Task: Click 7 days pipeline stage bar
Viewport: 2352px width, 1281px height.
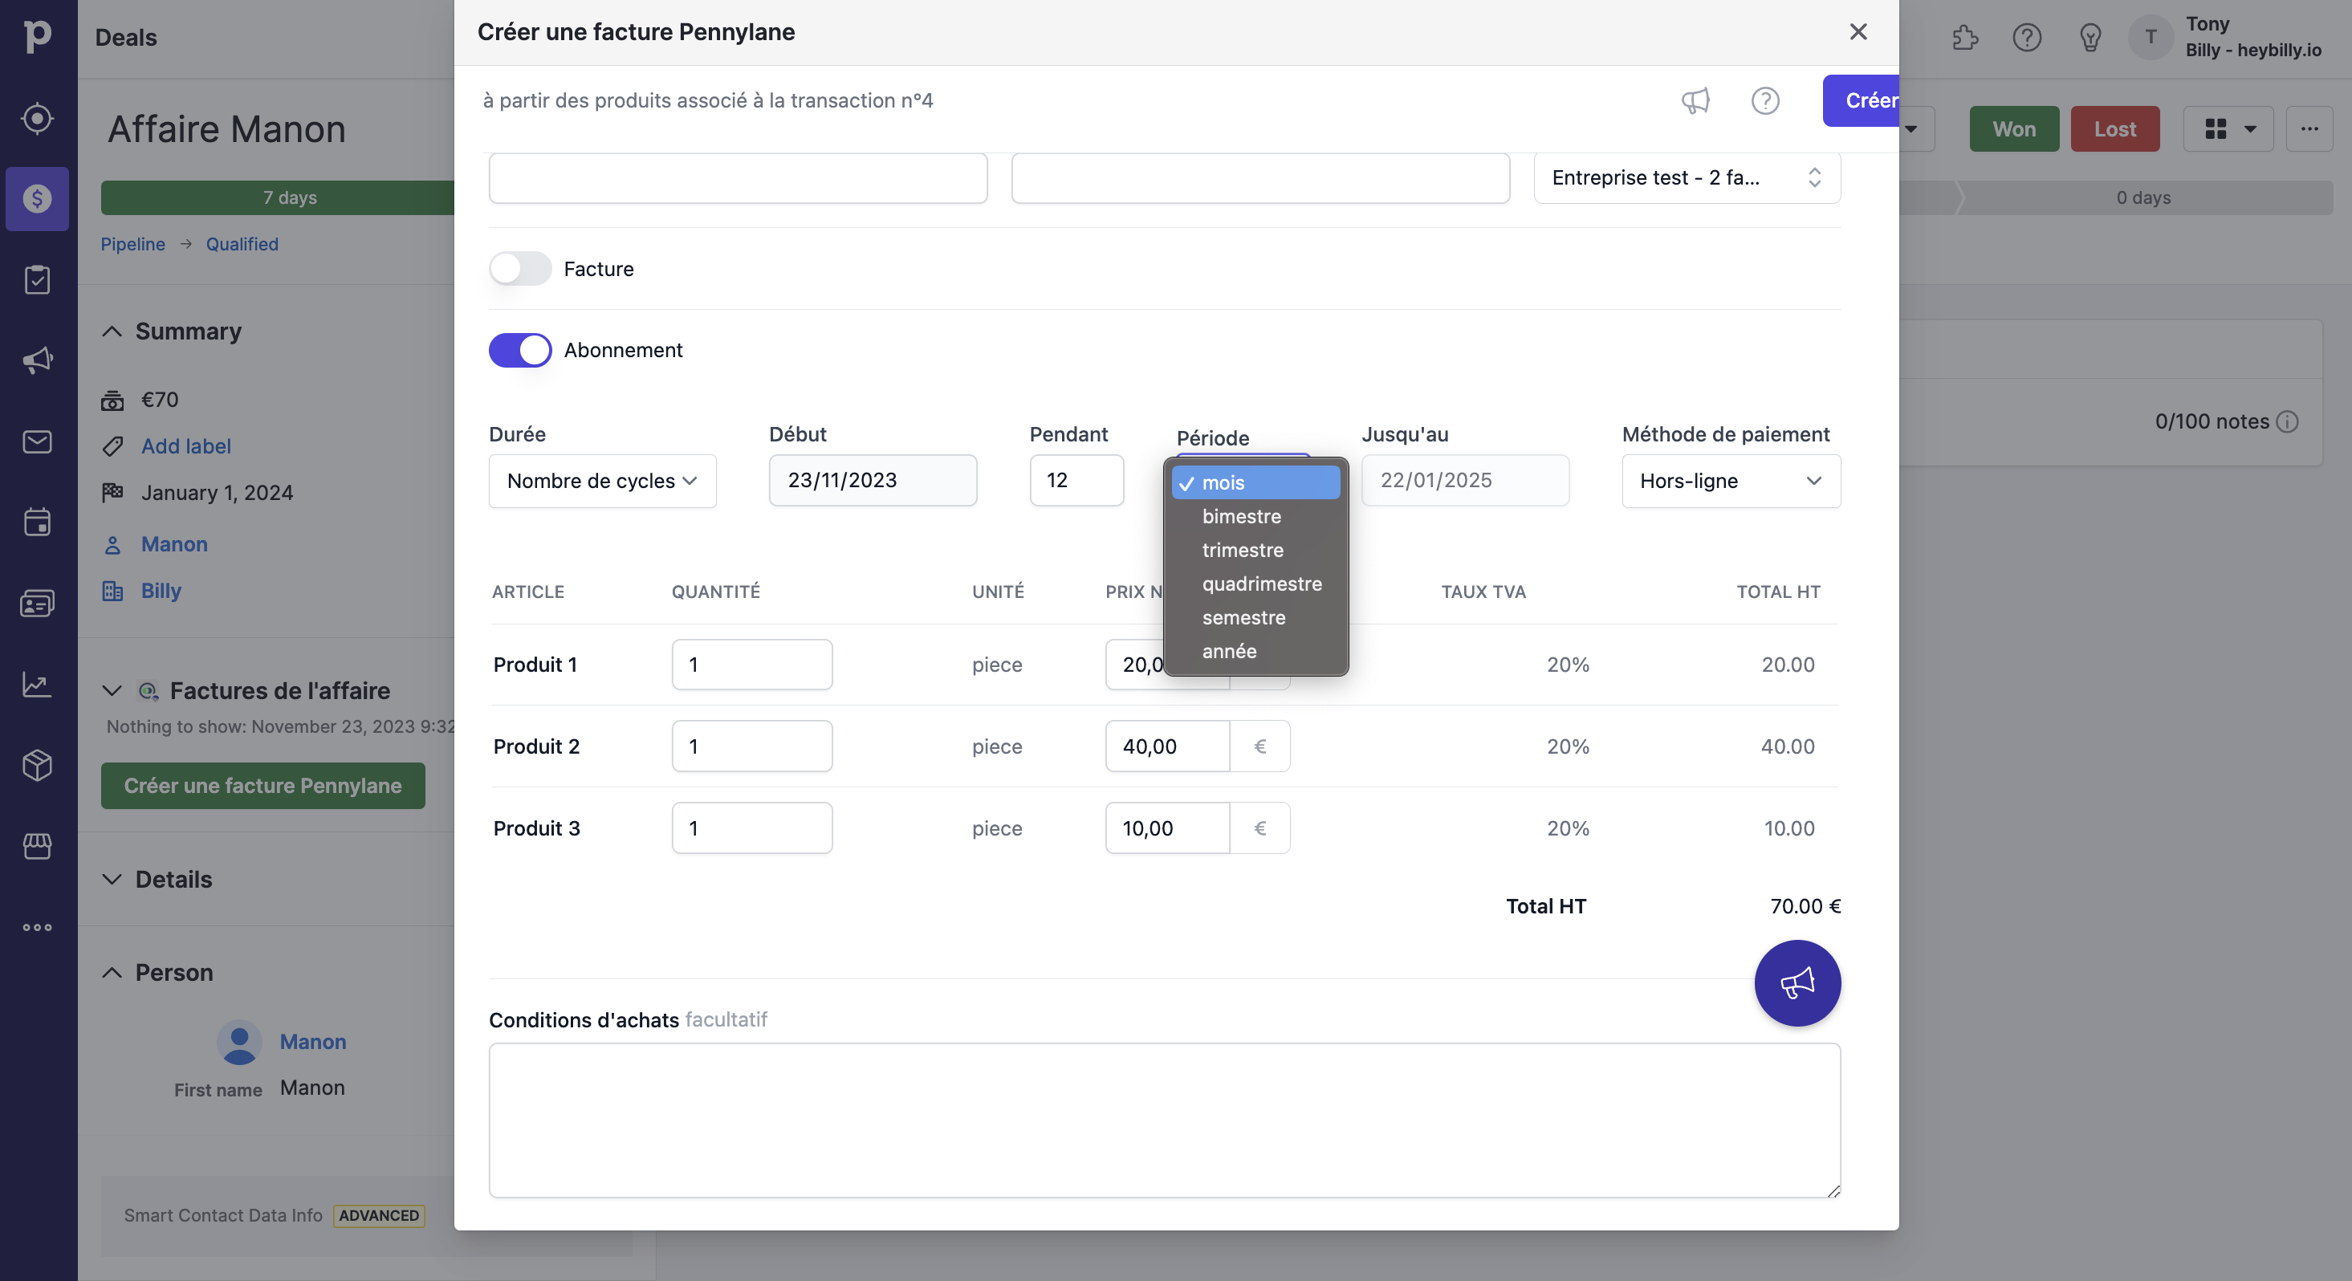Action: (x=278, y=197)
